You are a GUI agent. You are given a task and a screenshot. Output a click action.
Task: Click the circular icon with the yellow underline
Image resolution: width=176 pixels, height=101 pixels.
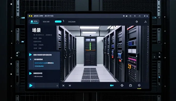coord(139,85)
